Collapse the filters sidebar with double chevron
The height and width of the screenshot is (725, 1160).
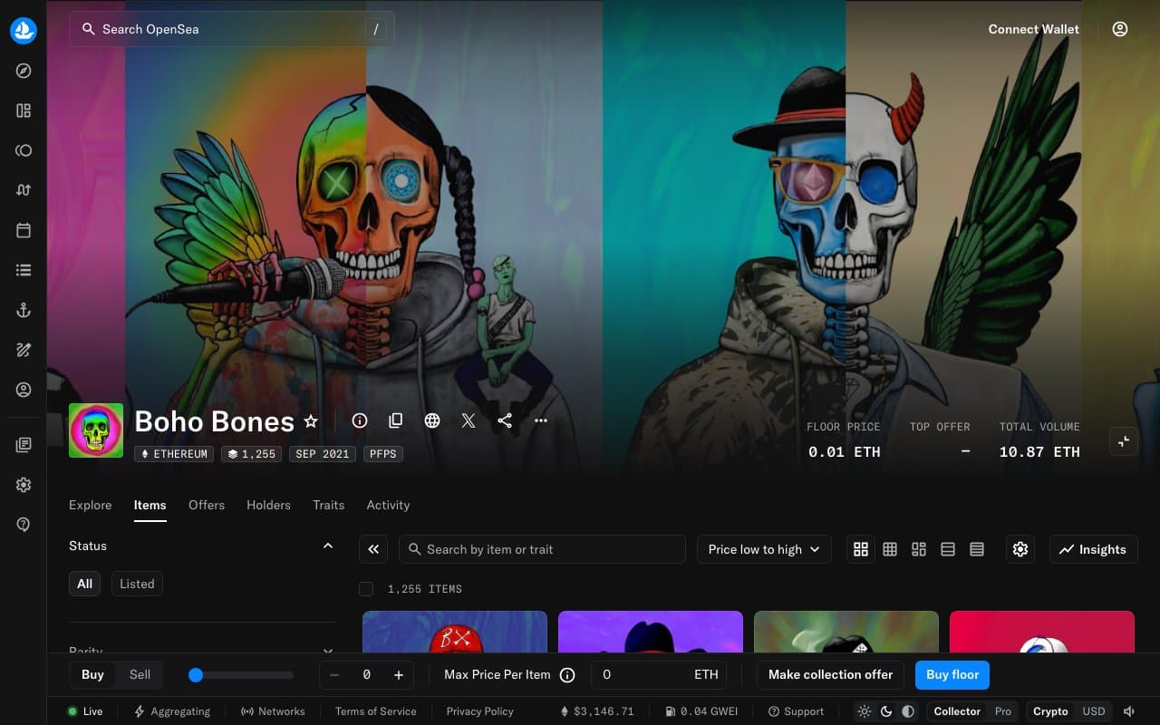click(x=373, y=549)
